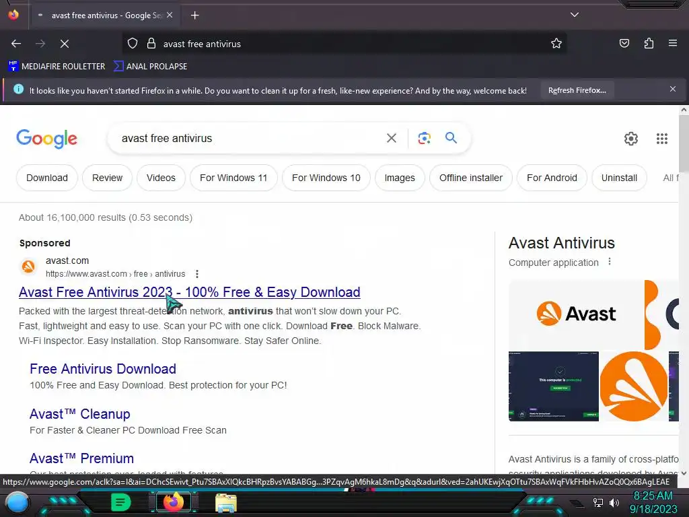The width and height of the screenshot is (689, 517).
Task: Click the 'About 16,100,000 results' text
Action: 106,217
